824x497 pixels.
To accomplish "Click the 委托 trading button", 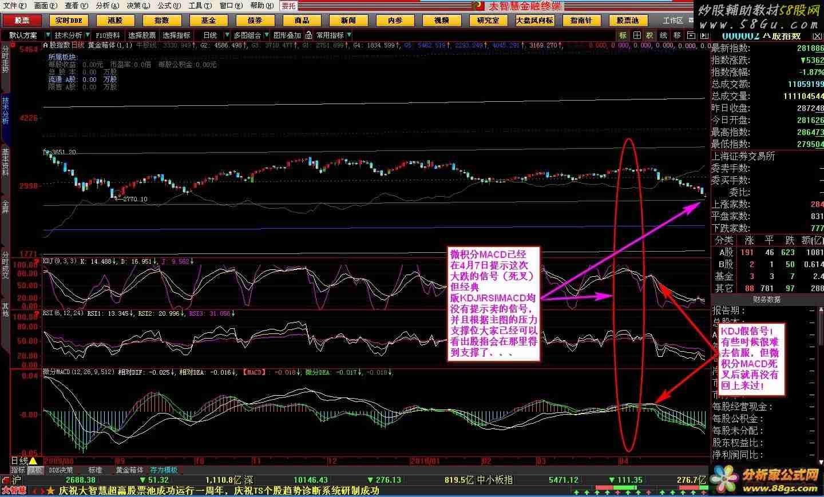I will click(289, 6).
